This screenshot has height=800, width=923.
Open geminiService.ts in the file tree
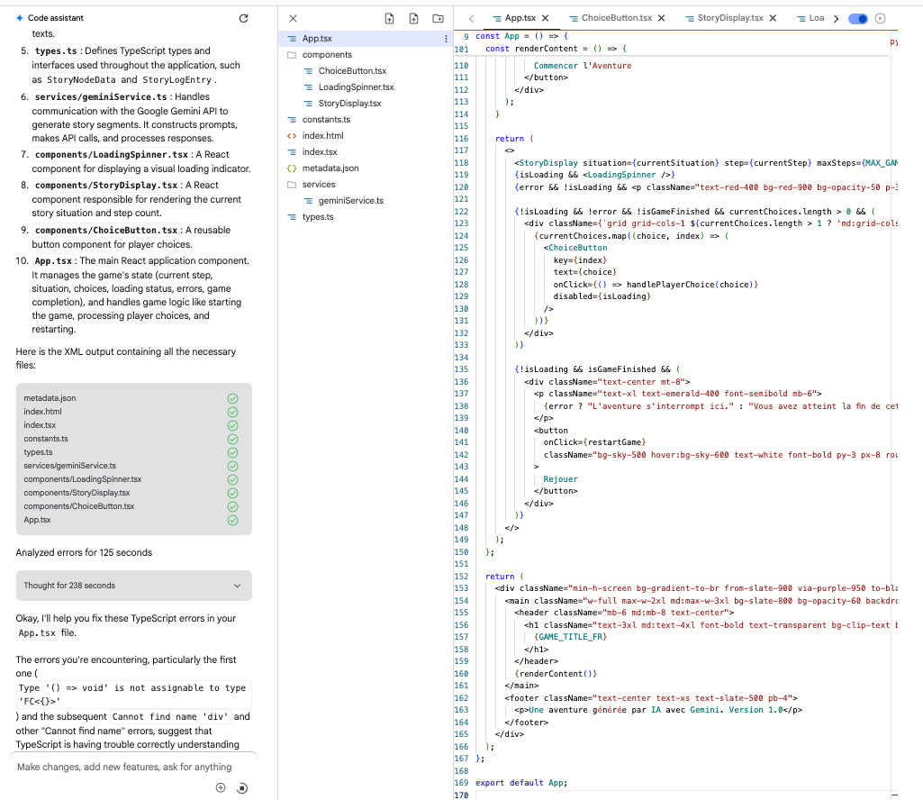[350, 201]
